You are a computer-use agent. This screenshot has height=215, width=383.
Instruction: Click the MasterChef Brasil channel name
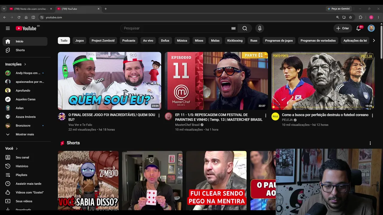click(x=187, y=125)
